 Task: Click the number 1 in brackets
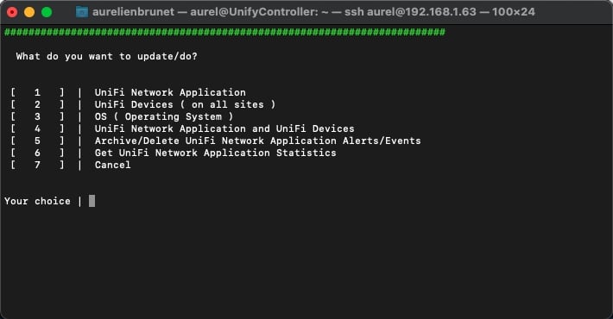click(37, 92)
